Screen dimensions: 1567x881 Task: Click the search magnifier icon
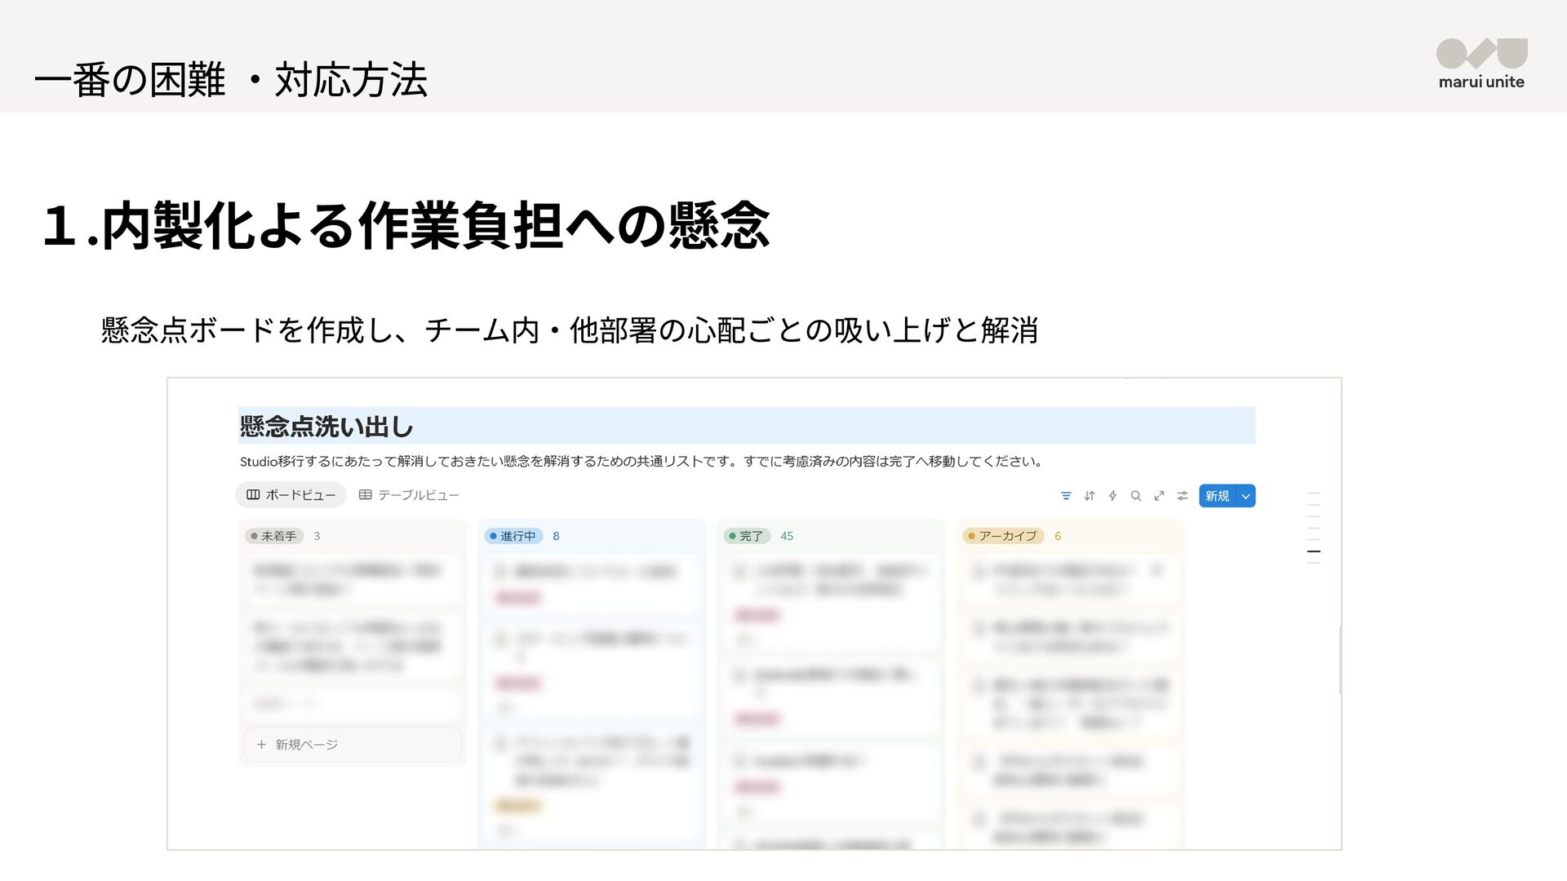tap(1136, 496)
